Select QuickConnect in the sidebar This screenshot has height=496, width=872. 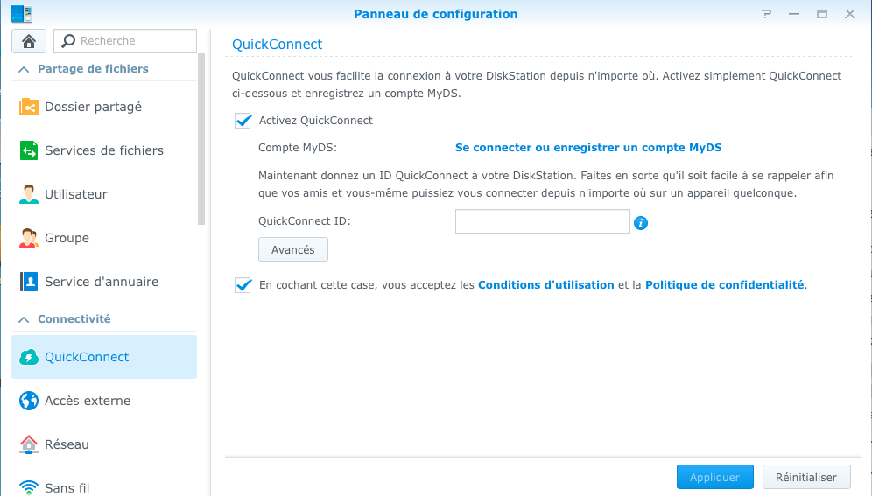coord(104,357)
